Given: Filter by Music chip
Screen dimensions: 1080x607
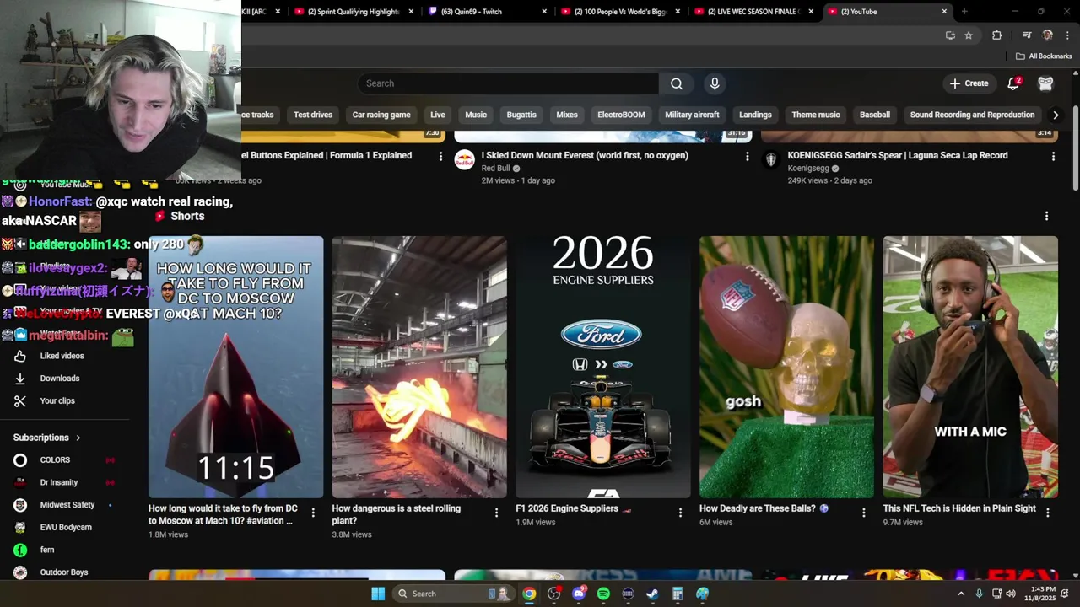Looking at the screenshot, I should [476, 115].
